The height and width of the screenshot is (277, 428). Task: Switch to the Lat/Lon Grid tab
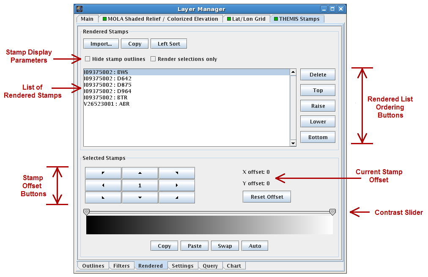click(x=247, y=19)
